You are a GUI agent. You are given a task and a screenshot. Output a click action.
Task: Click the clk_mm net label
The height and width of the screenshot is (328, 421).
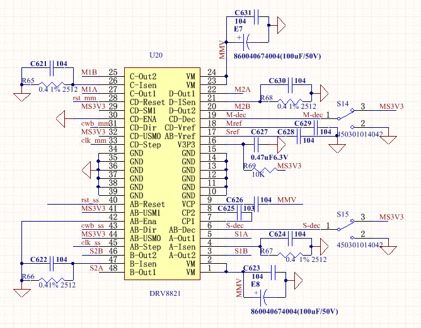tap(94, 140)
